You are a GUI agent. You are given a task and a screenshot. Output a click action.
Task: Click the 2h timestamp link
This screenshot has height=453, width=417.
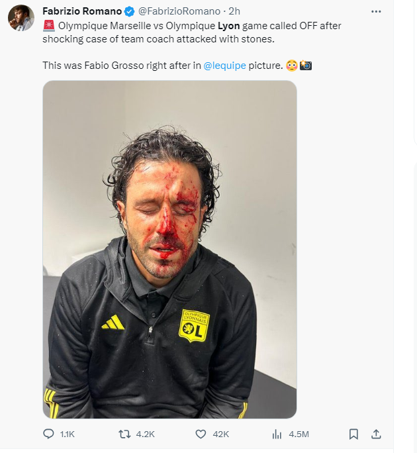tap(234, 11)
